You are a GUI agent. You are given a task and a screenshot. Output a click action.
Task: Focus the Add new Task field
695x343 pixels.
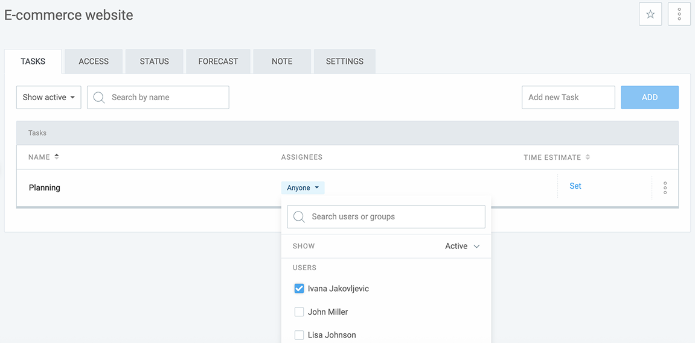(568, 98)
